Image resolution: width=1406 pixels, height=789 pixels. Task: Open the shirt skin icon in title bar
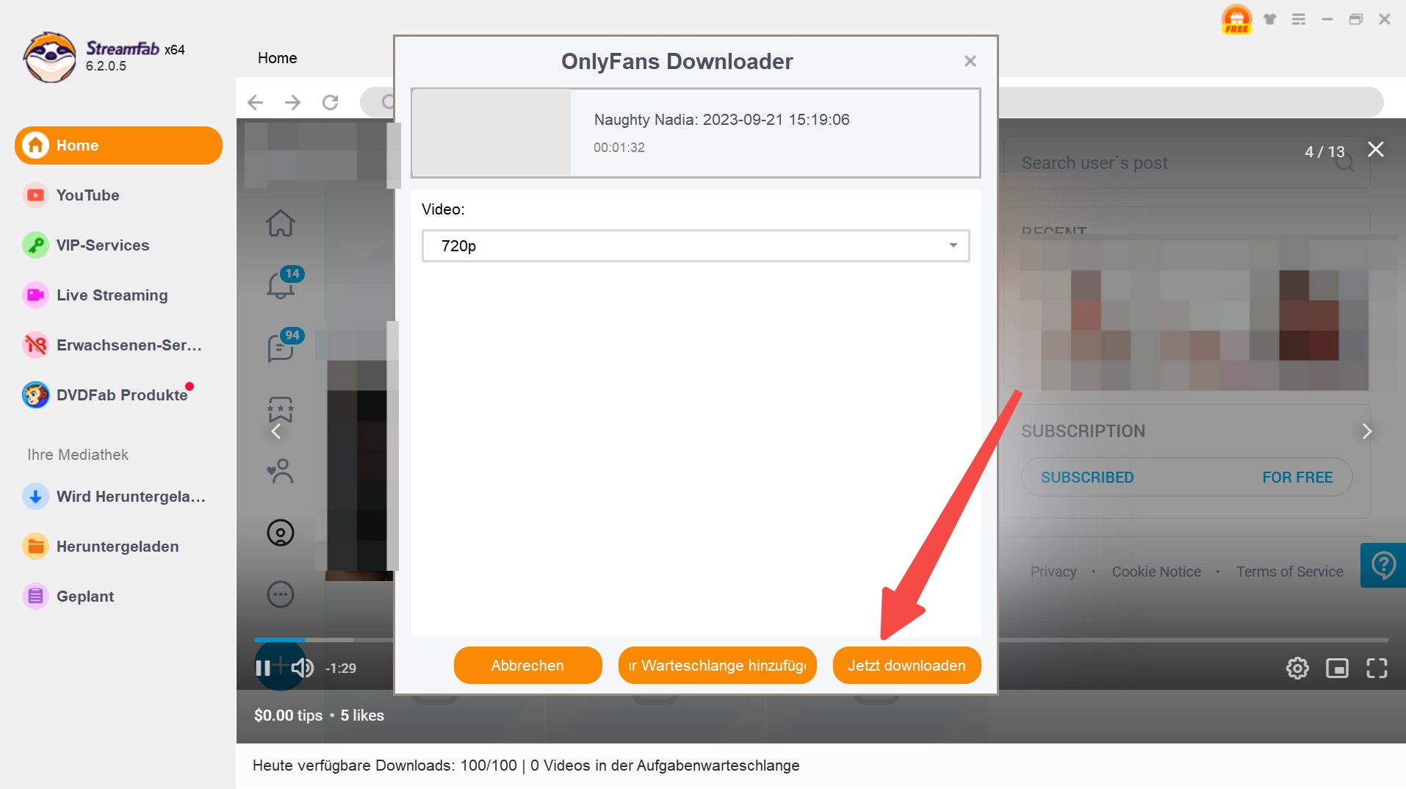[x=1270, y=20]
